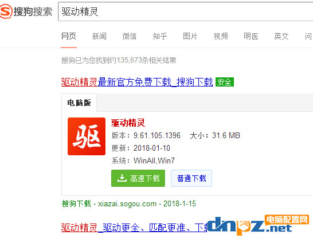Click the green 高速下载 button
313x239 pixels.
(138, 178)
